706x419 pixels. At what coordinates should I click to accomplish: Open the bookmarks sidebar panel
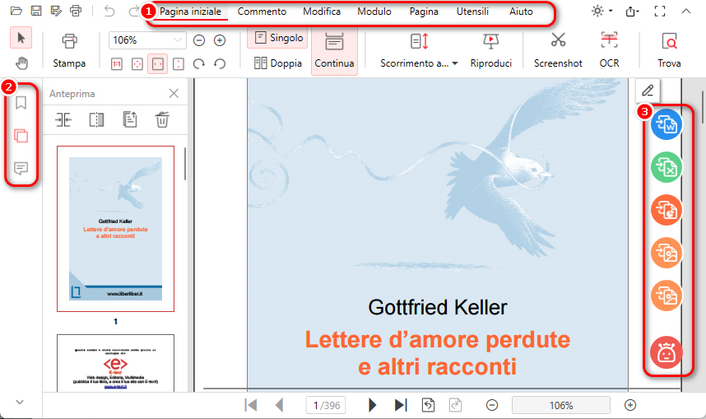point(21,103)
